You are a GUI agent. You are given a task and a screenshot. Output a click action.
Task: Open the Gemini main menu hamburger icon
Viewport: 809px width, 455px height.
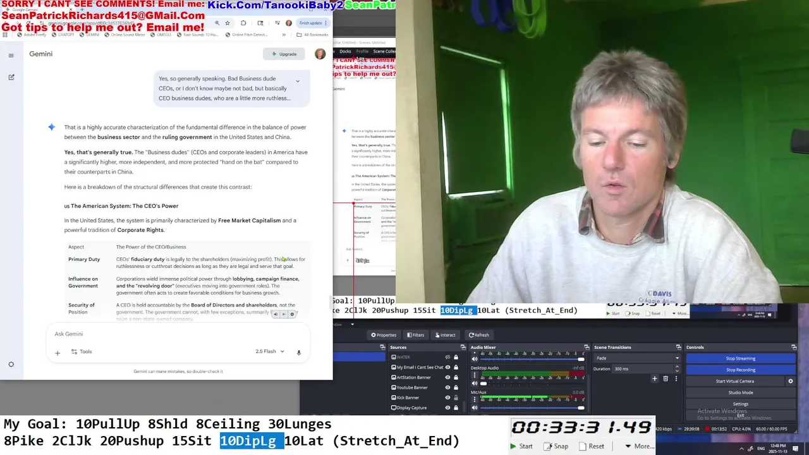pyautogui.click(x=11, y=56)
